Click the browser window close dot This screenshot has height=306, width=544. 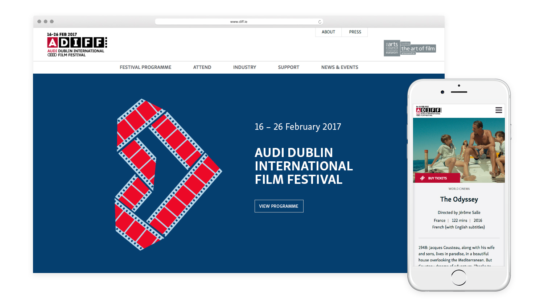pos(39,21)
